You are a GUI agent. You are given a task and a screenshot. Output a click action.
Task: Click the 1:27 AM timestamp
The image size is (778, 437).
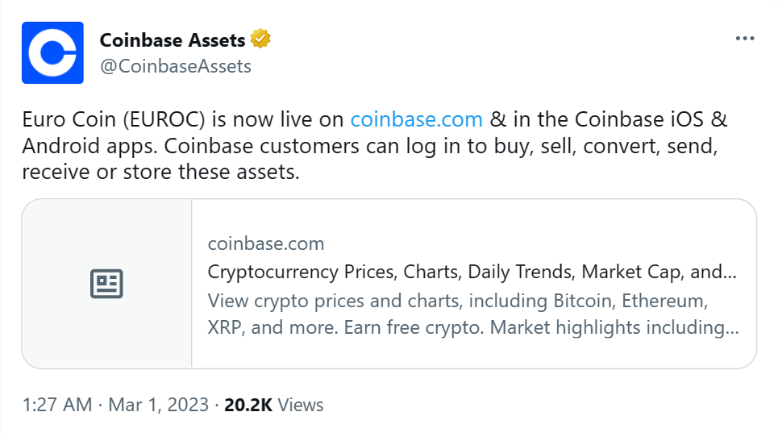click(57, 405)
